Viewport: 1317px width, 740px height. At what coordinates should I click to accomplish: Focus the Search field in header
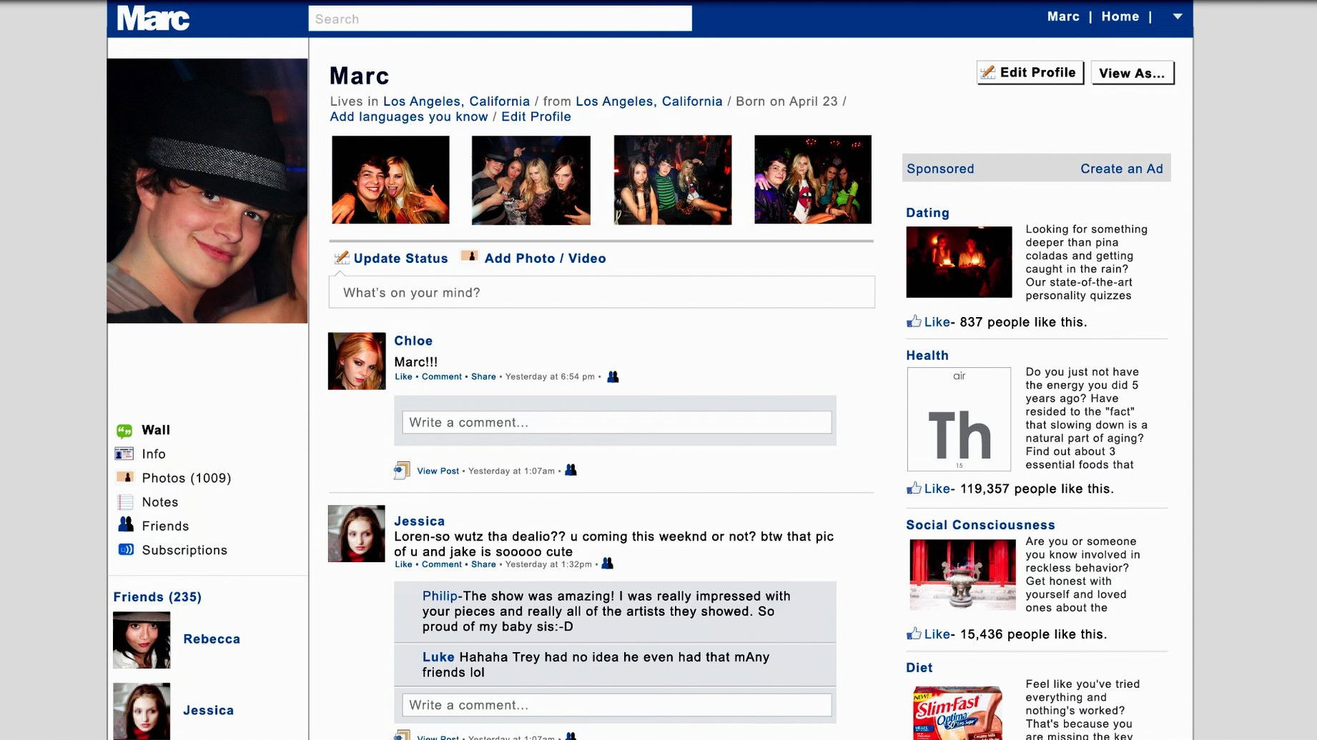[x=500, y=19]
